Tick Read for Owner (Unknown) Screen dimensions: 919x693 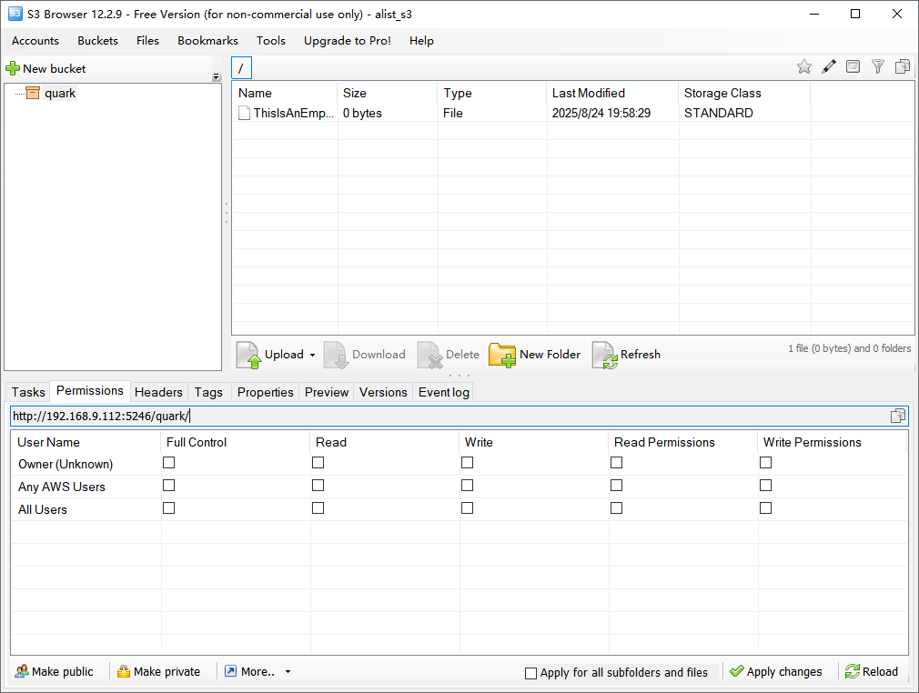(x=318, y=463)
